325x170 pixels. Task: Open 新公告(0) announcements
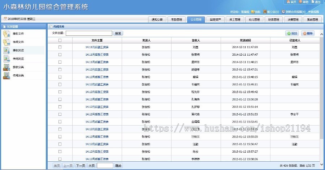(x=271, y=12)
